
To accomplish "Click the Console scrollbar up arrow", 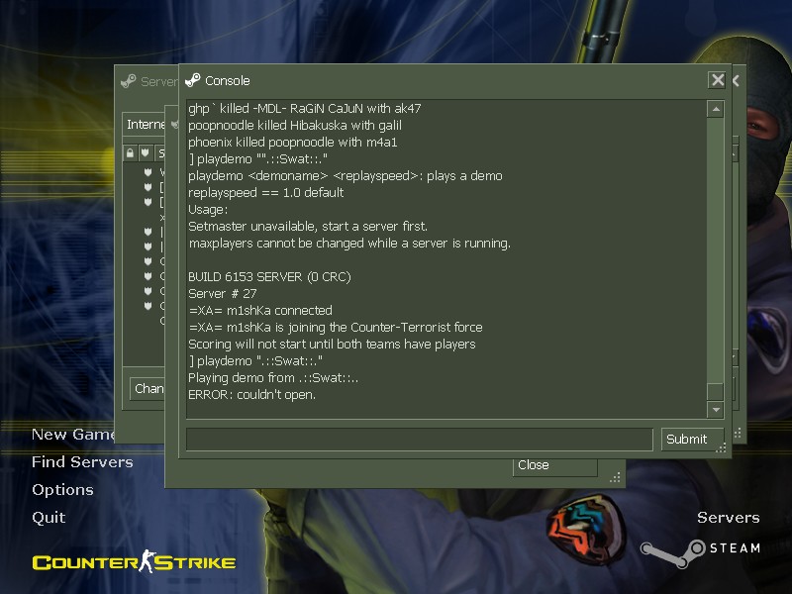I will point(715,109).
